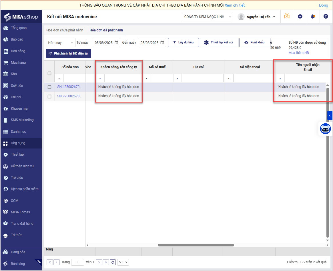Open Kho warehouse icon
333x271 pixels.
click(x=6, y=74)
